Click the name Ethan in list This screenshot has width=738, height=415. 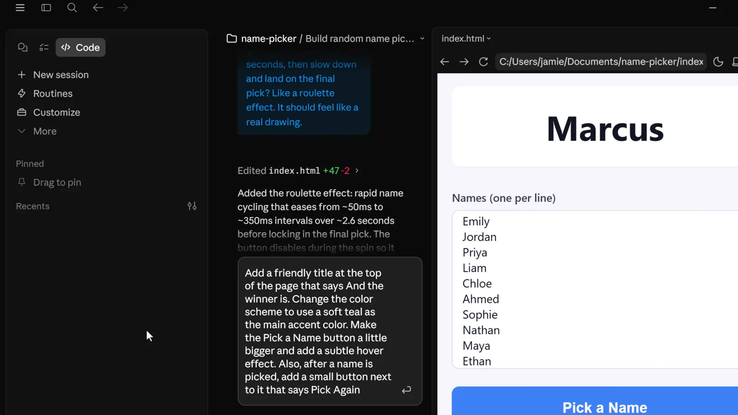tap(477, 362)
